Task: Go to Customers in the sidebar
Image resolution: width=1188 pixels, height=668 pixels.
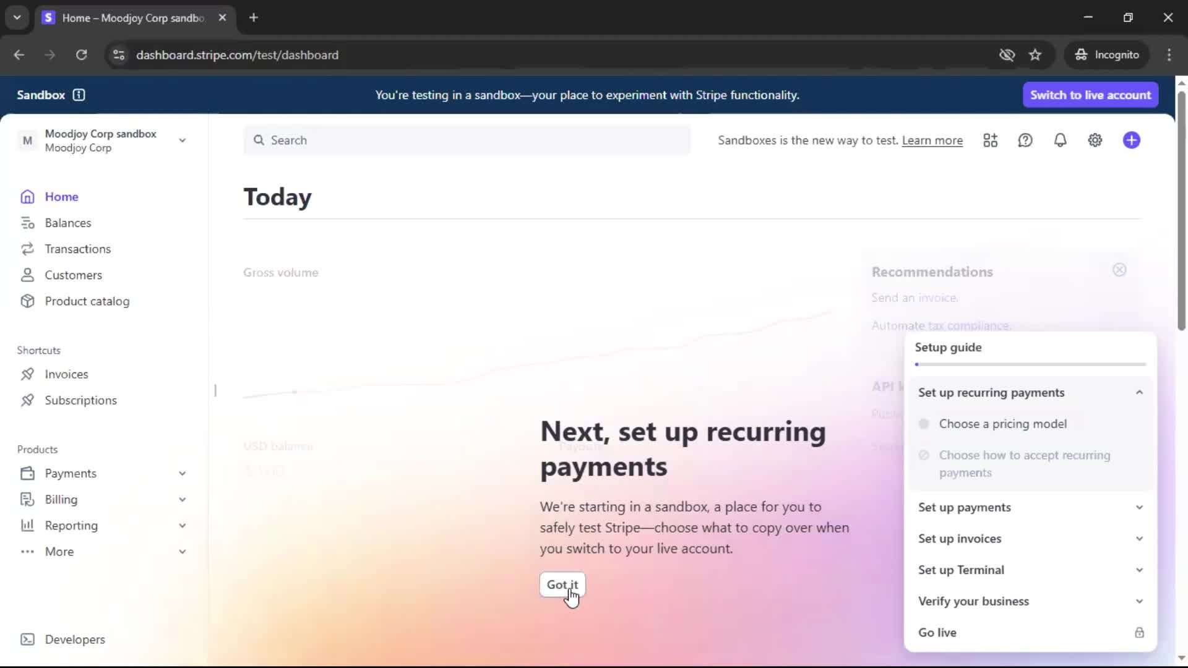Action: (73, 275)
